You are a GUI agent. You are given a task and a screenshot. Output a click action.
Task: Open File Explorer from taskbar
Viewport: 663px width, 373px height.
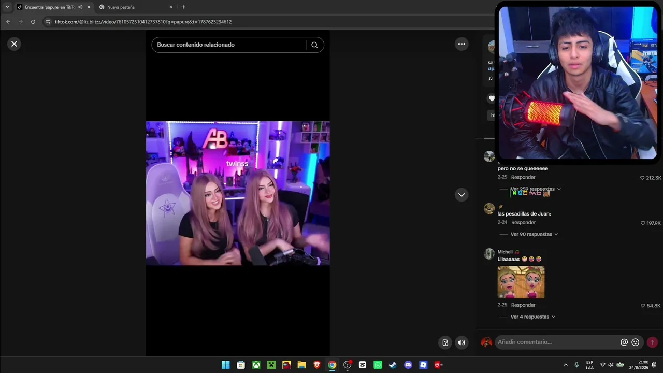(x=301, y=365)
